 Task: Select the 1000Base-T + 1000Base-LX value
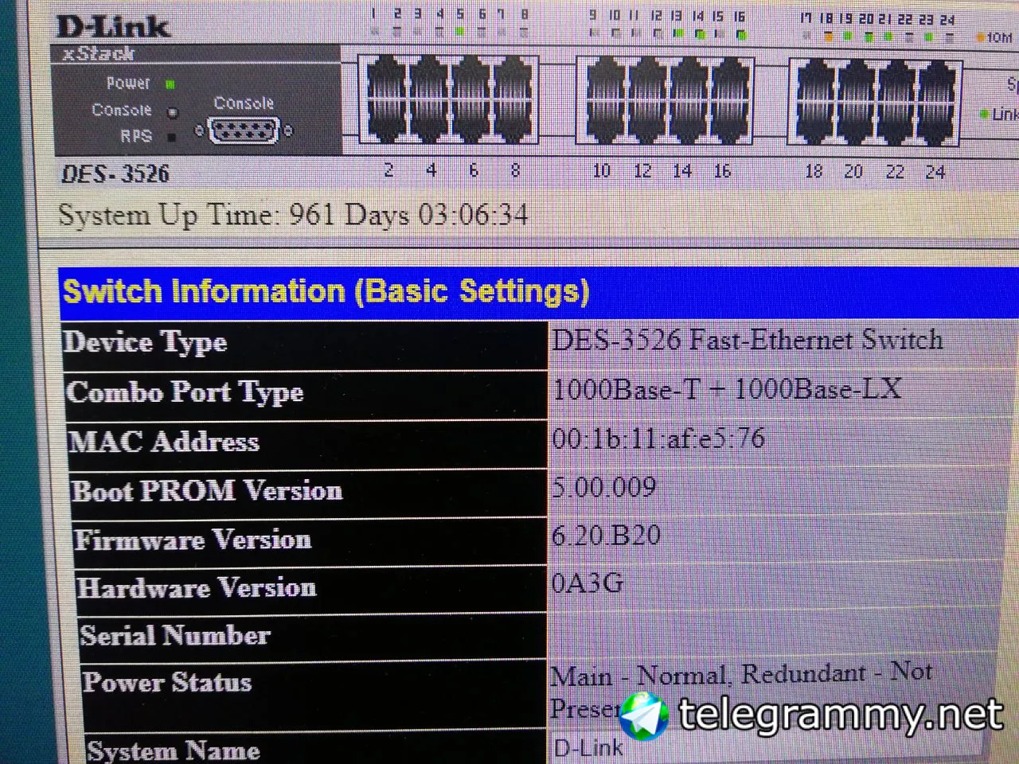pyautogui.click(x=727, y=389)
